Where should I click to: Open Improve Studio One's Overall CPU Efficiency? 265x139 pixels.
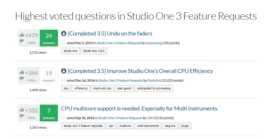(x=140, y=71)
